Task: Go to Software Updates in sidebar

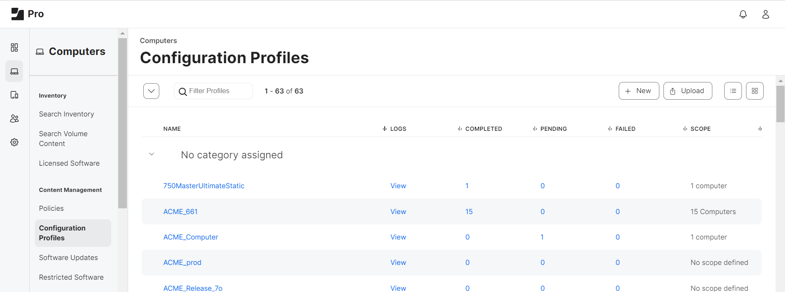Action: [68, 258]
